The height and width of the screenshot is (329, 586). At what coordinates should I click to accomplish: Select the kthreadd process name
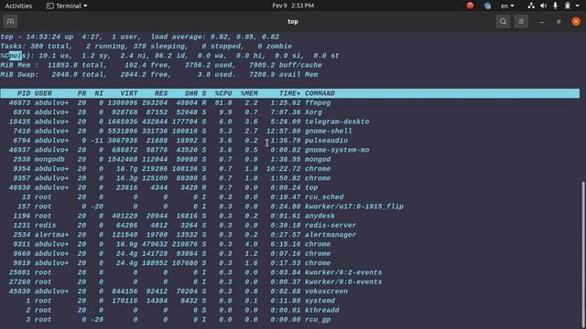point(322,310)
